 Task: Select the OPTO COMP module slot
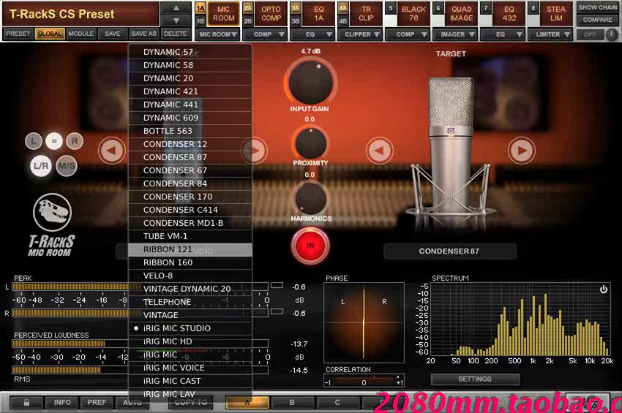(271, 14)
